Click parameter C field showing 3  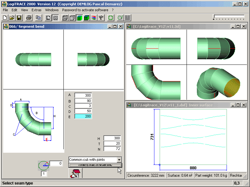(x=83, y=106)
